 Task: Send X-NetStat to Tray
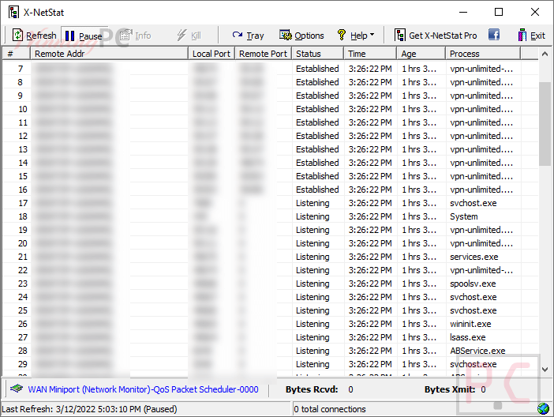[248, 36]
